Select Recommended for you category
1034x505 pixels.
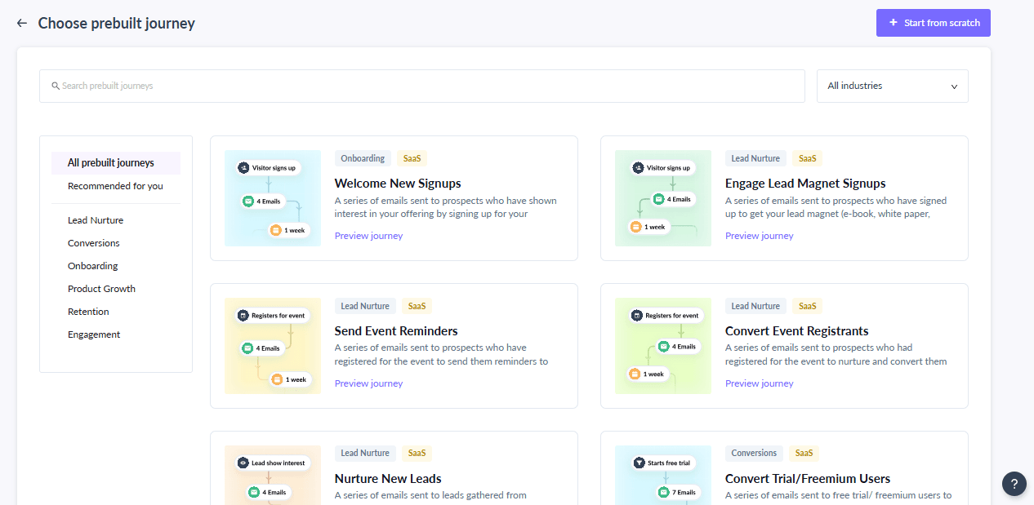click(x=116, y=186)
